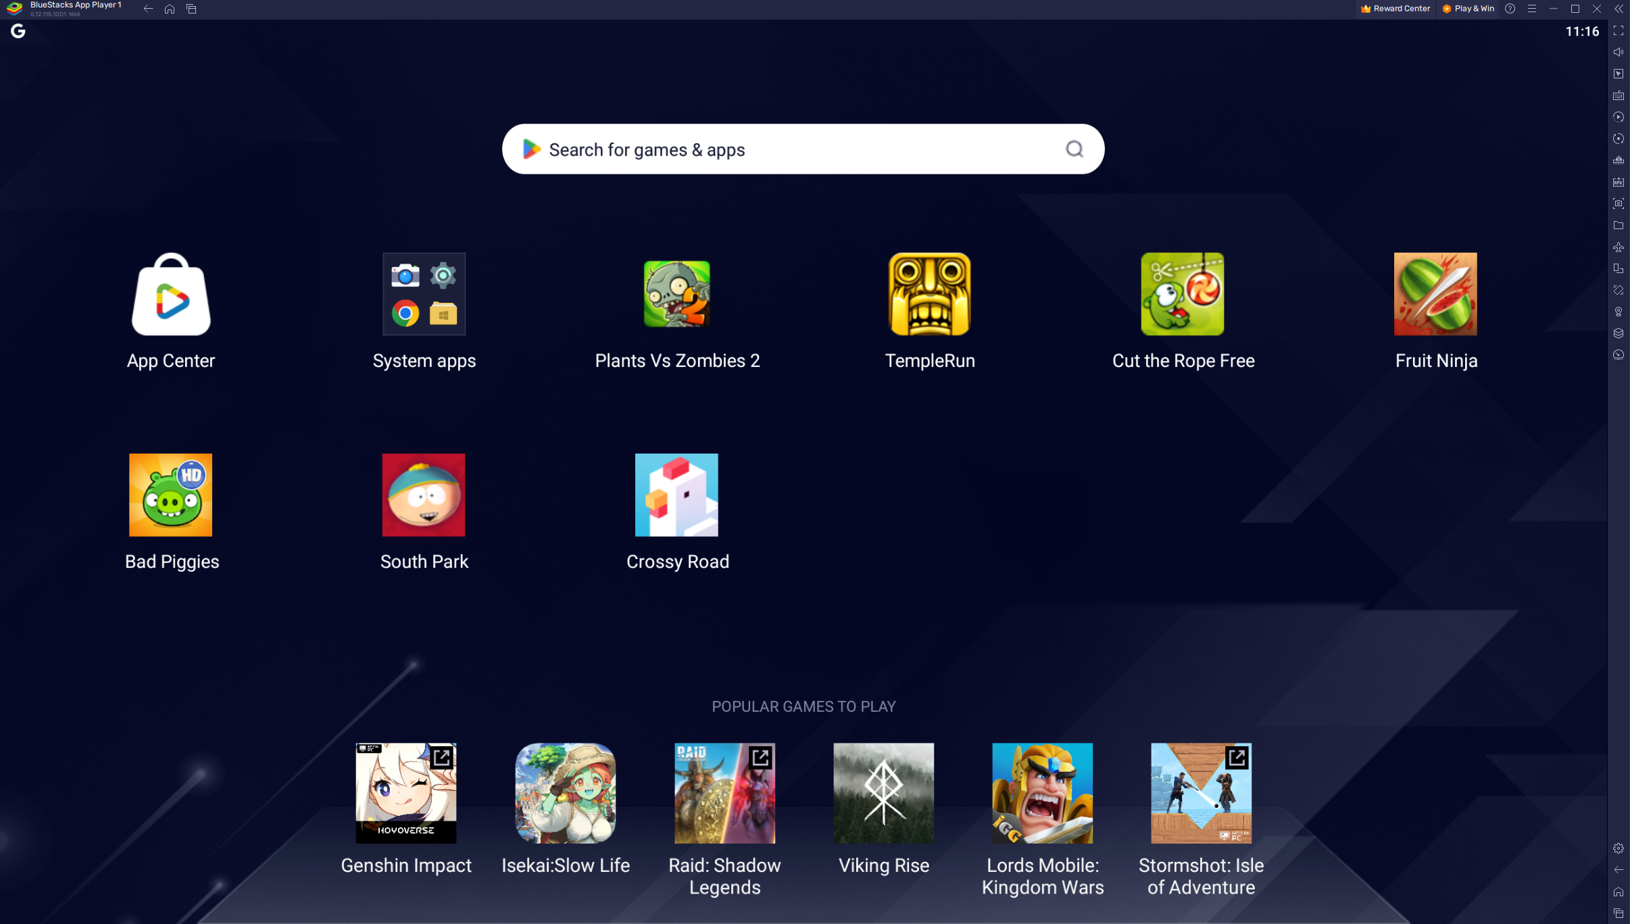Open Play & Win in title bar
1630x924 pixels.
click(1468, 9)
